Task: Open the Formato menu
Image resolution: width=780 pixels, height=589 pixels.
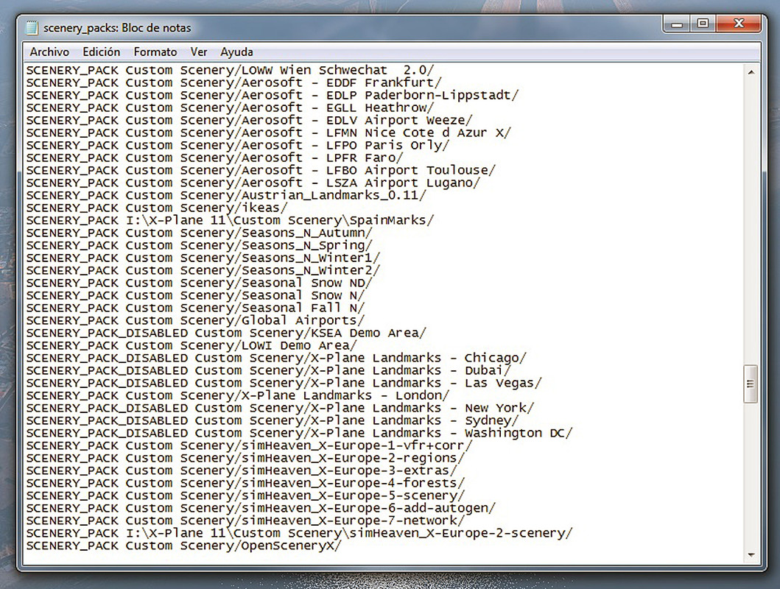Action: pyautogui.click(x=155, y=52)
